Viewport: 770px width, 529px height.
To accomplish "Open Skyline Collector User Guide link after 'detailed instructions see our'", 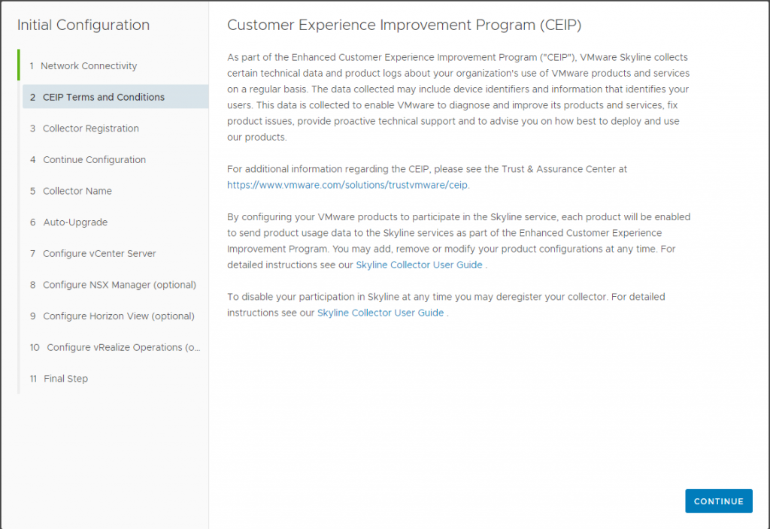I will click(419, 265).
